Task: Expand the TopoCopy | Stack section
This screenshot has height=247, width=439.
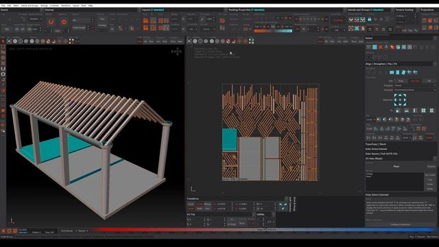Action: coord(375,144)
